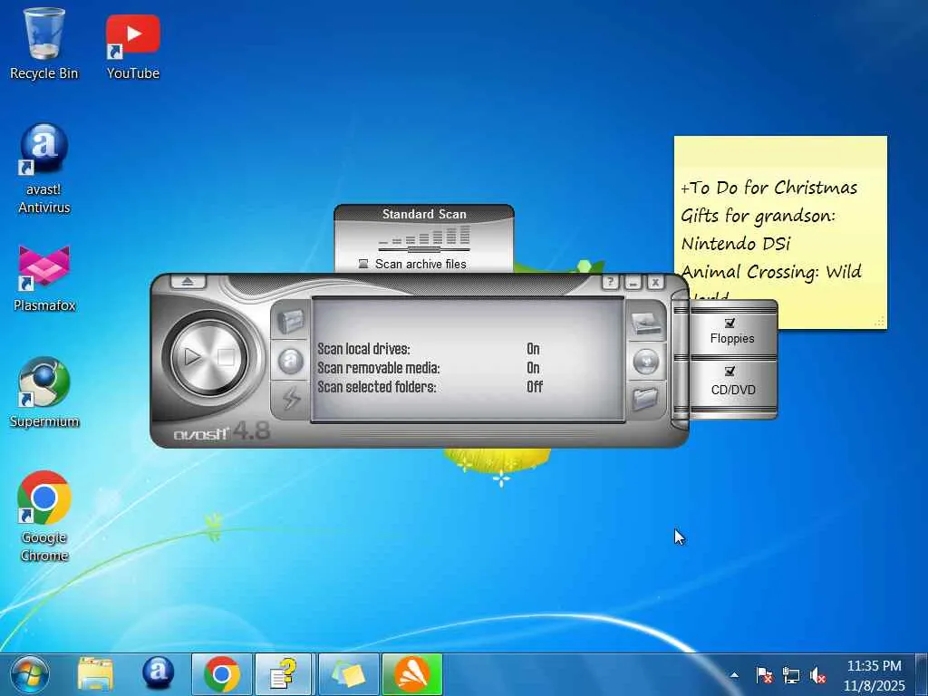Toggle the Floppies checkbox
Image resolution: width=928 pixels, height=696 pixels.
tap(730, 323)
